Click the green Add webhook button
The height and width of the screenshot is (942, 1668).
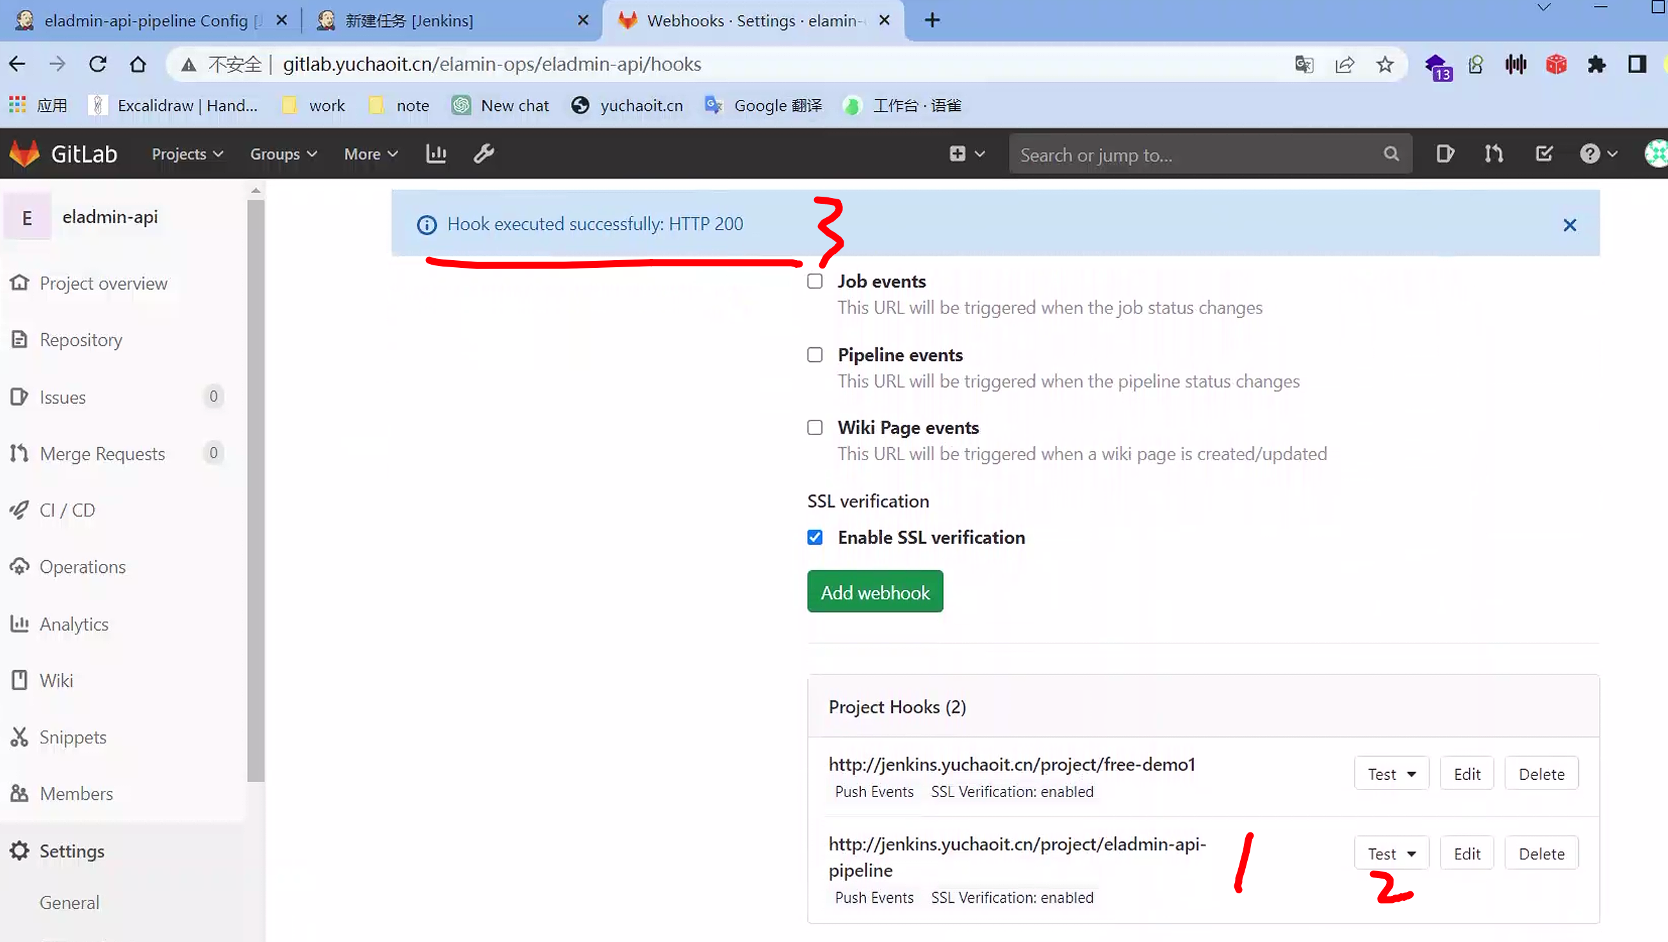point(874,591)
